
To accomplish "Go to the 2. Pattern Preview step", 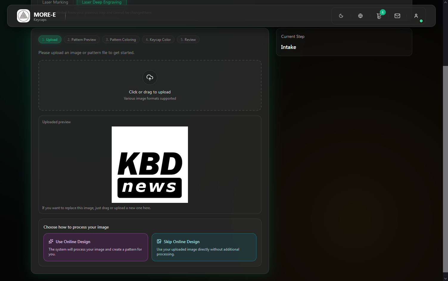I will pyautogui.click(x=82, y=40).
